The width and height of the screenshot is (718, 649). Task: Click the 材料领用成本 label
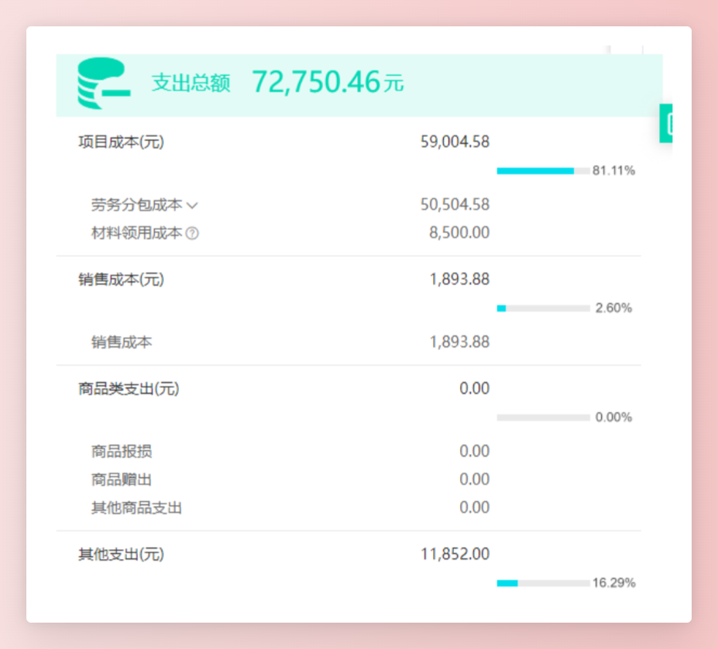coord(136,233)
